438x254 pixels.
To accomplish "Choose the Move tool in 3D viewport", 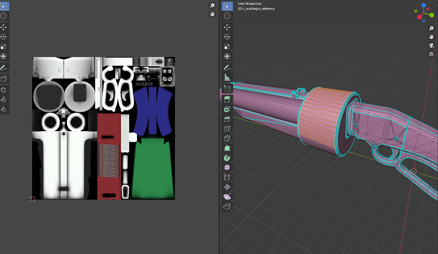I will [227, 27].
